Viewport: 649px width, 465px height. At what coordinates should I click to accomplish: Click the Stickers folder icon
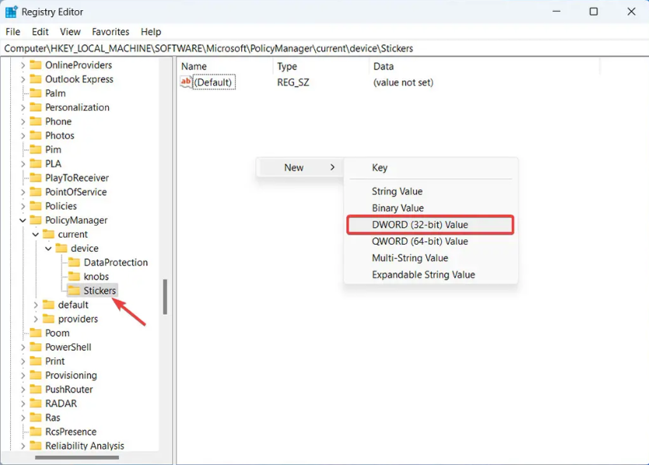tap(74, 290)
